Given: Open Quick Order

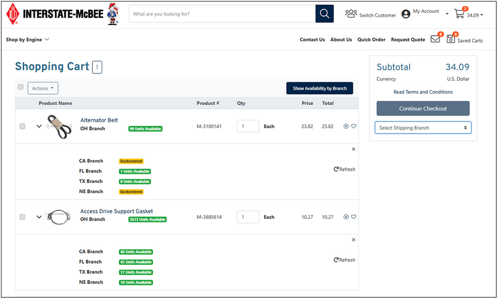Looking at the screenshot, I should [371, 40].
